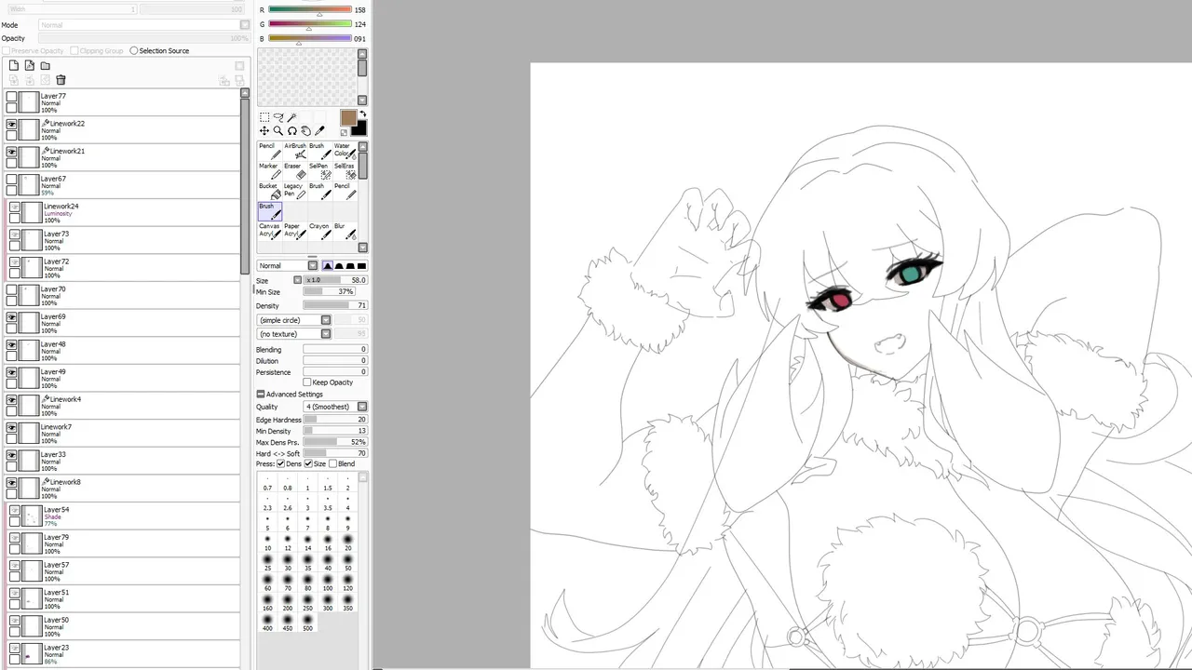Screen dimensions: 1192x670
Task: Click the Density slider bar
Action: [334, 305]
